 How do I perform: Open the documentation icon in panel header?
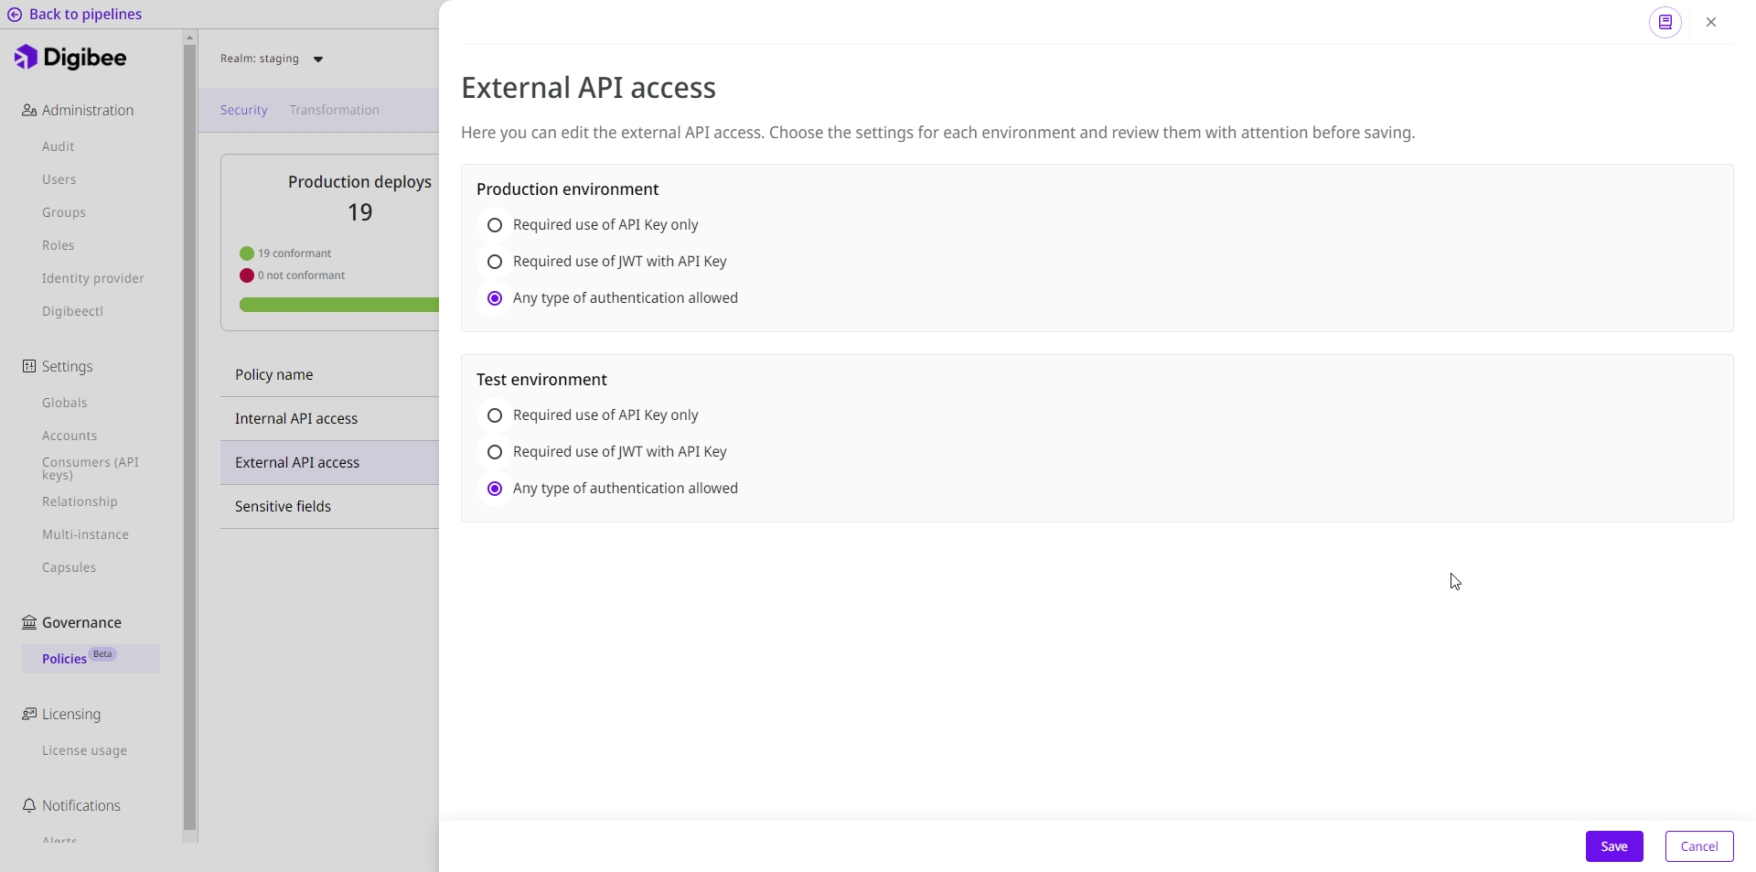coord(1665,22)
